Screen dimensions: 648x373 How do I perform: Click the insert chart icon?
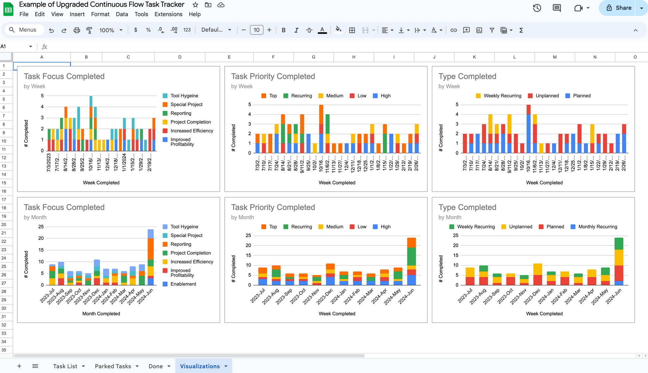(479, 30)
